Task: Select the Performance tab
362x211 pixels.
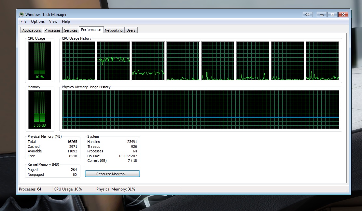Action: point(91,30)
